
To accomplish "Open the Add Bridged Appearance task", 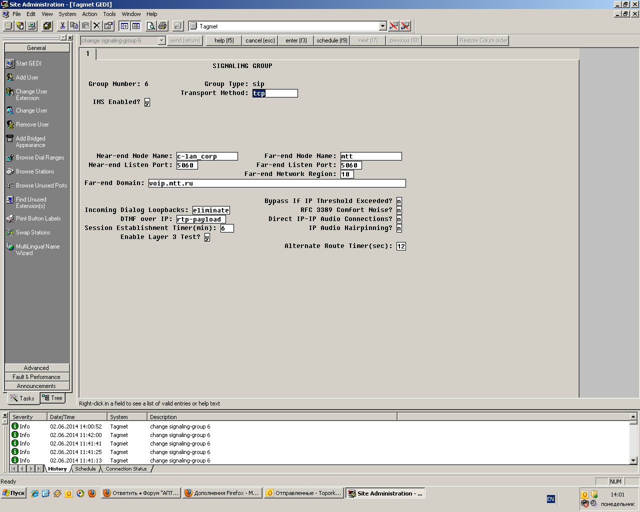I will [26, 141].
